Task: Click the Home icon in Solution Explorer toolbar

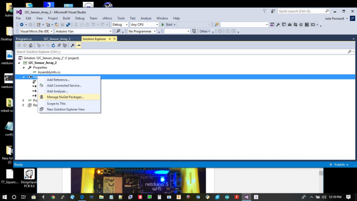Action: [x=31, y=45]
